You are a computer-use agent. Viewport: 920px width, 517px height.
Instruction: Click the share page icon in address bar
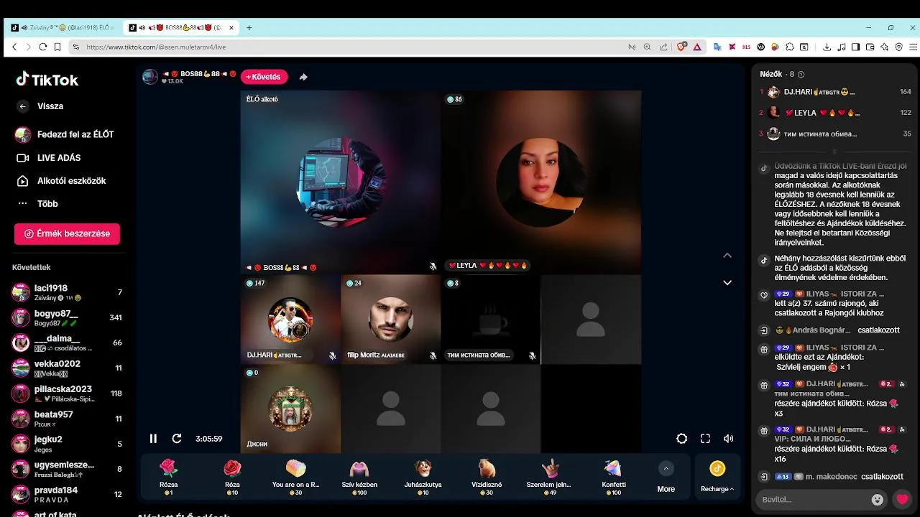point(663,47)
